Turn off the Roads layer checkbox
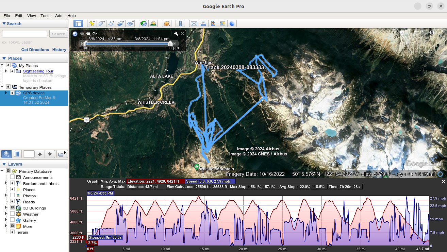Viewport: 447px width, 252px height. 13,202
